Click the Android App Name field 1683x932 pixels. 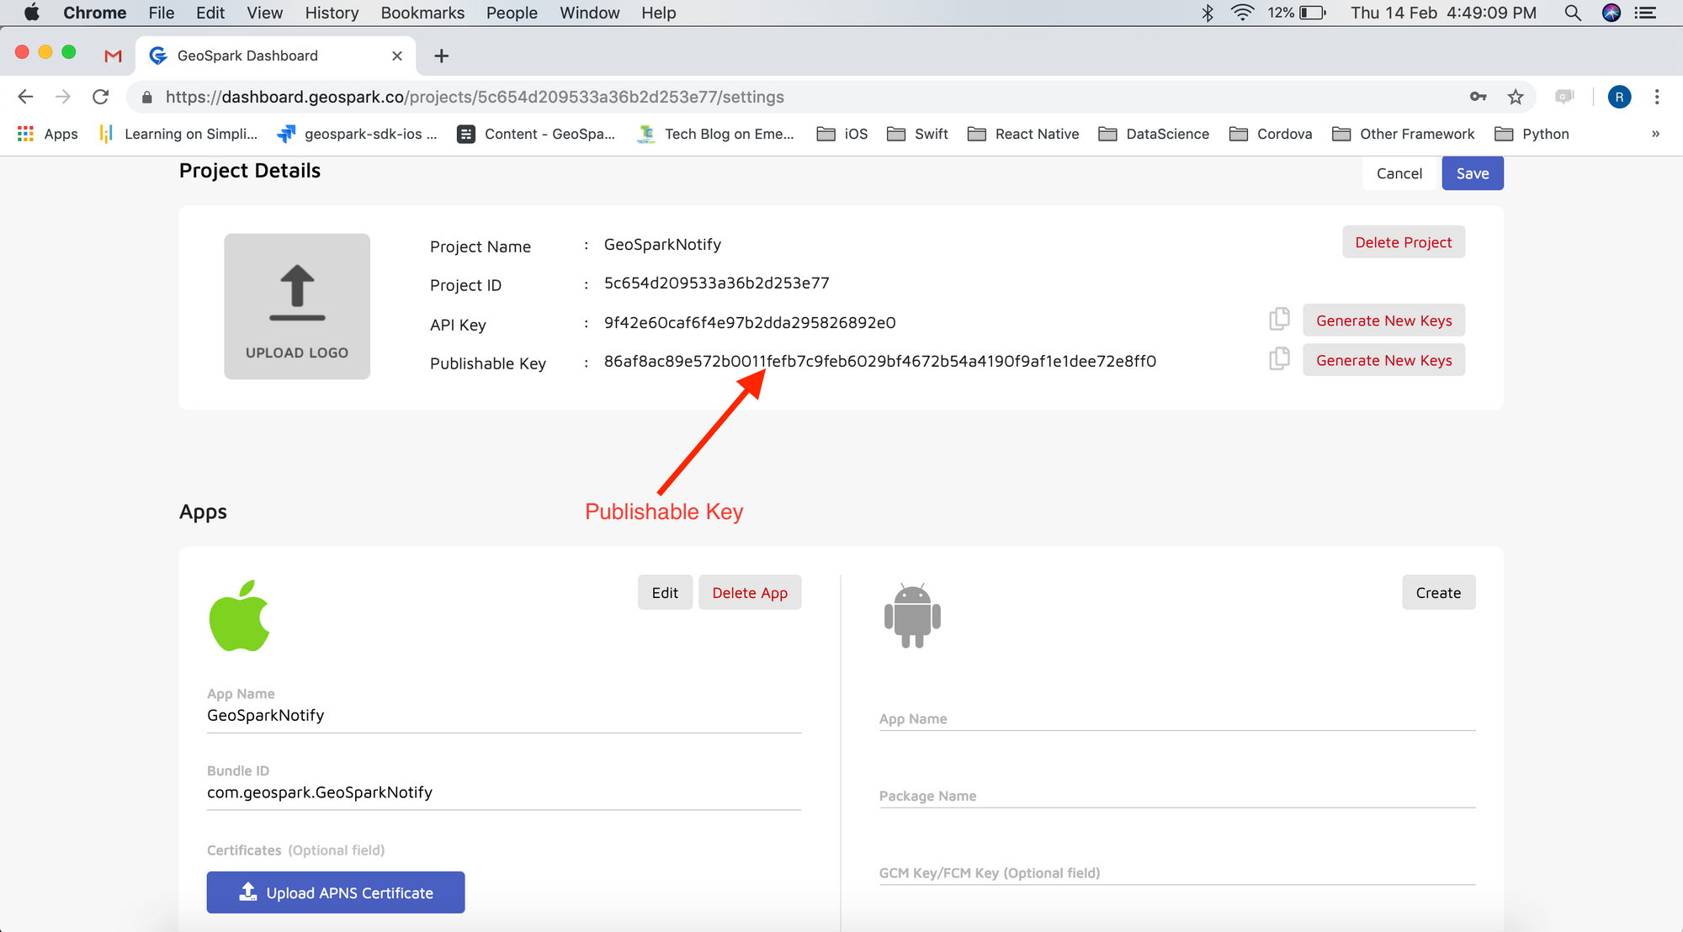pyautogui.click(x=1177, y=718)
